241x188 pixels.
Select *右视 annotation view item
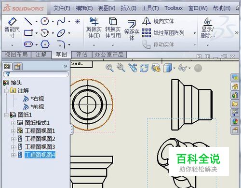click(37, 99)
